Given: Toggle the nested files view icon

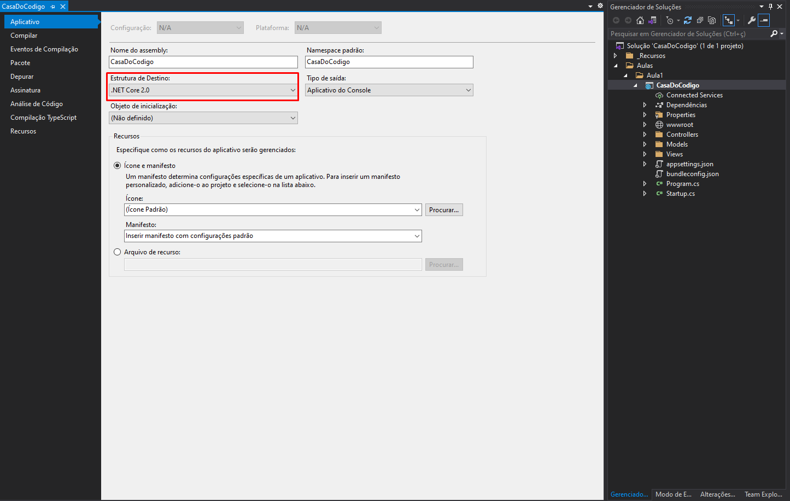Looking at the screenshot, I should (x=729, y=20).
